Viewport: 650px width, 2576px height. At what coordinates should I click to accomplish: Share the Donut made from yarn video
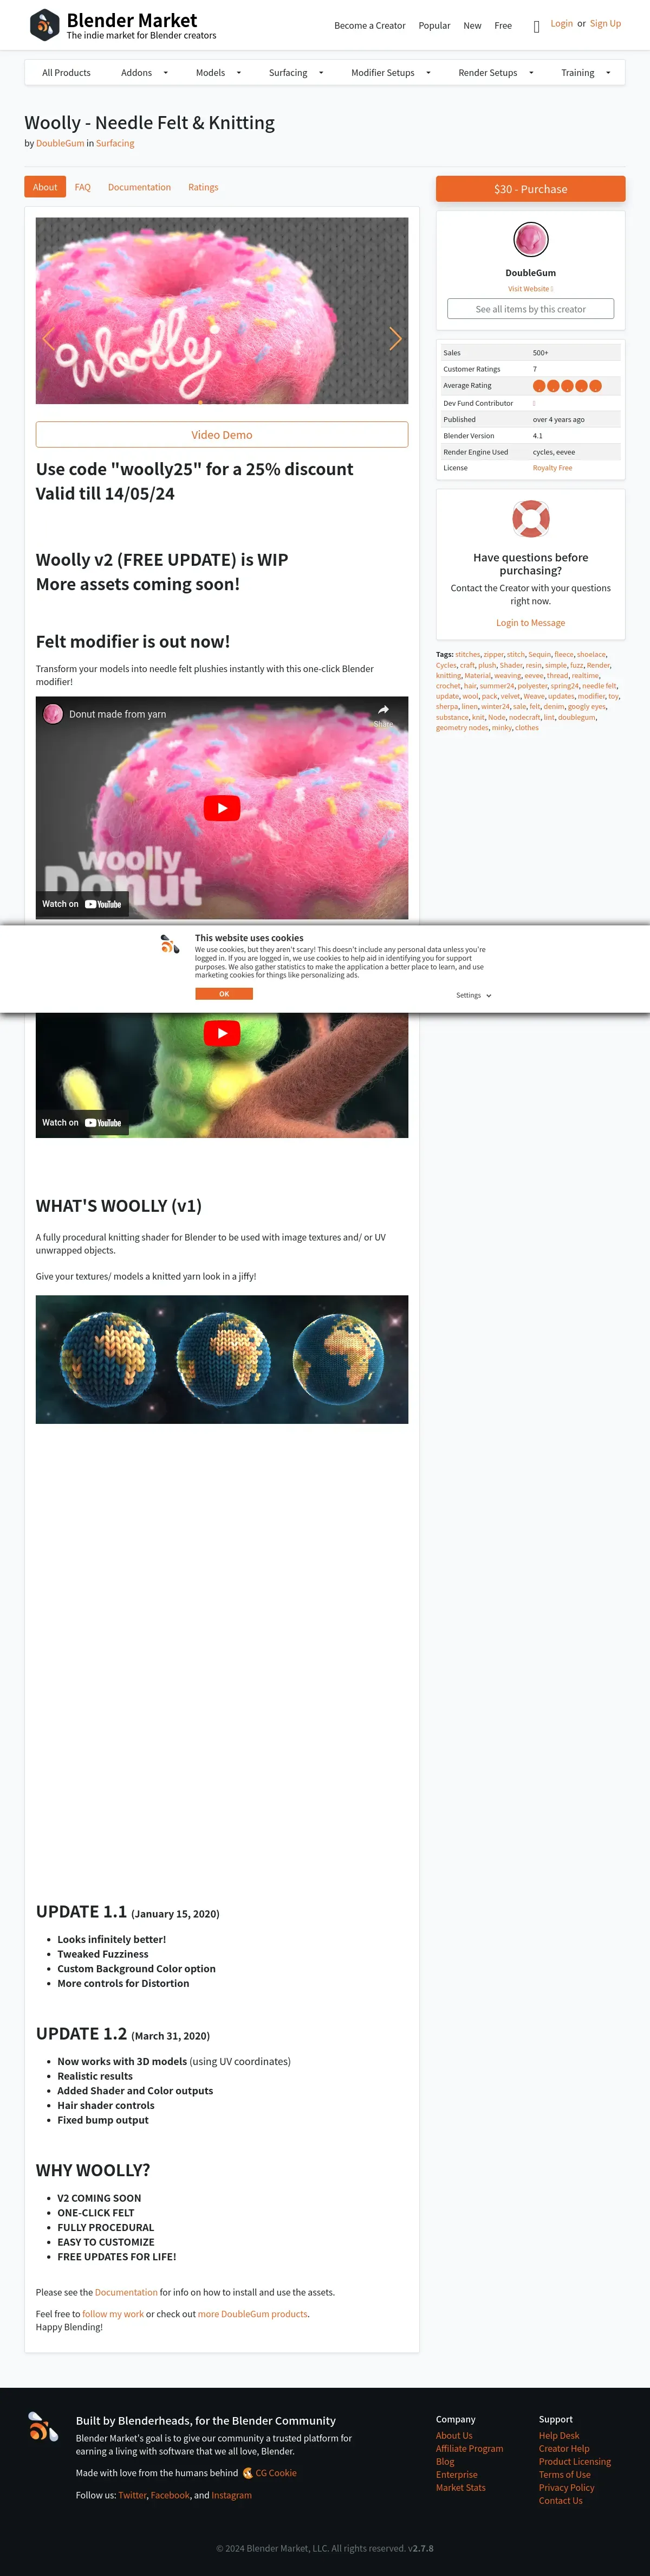pyautogui.click(x=383, y=715)
